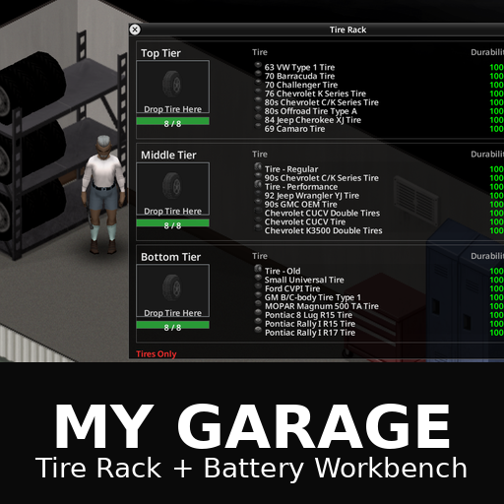Select the Tire - Old icon
This screenshot has height=504, width=504.
click(x=258, y=269)
